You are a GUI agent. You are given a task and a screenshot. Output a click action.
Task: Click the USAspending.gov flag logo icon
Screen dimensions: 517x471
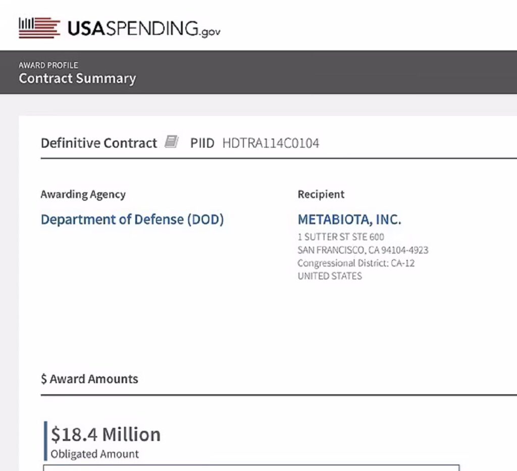(39, 28)
